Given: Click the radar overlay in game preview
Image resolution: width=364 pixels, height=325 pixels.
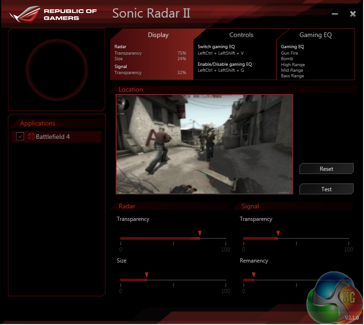Looking at the screenshot, I should pyautogui.click(x=204, y=175).
